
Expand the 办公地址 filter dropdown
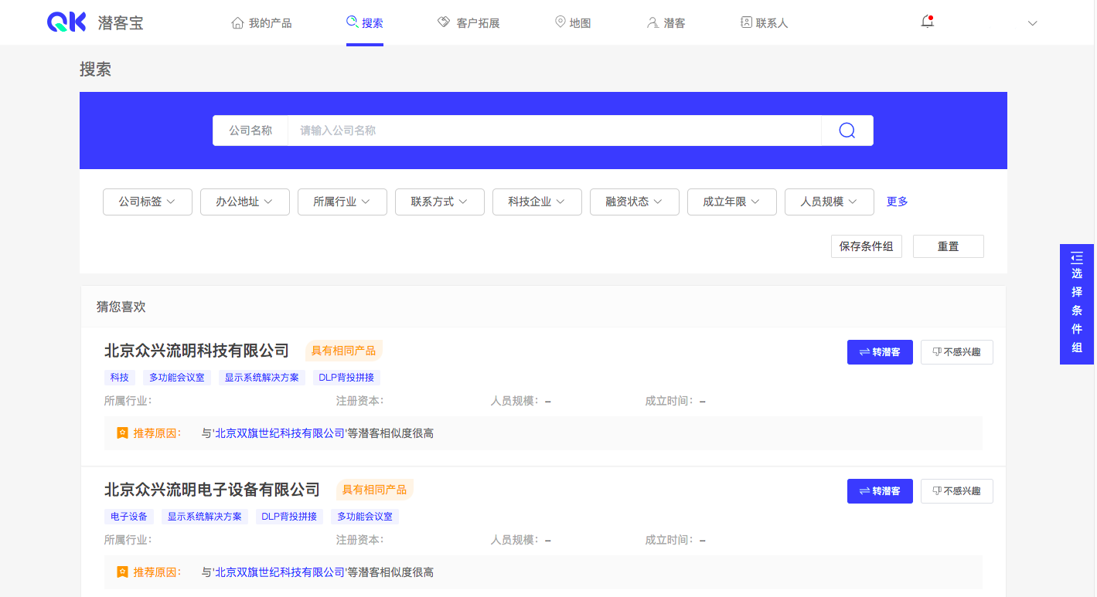coord(245,202)
